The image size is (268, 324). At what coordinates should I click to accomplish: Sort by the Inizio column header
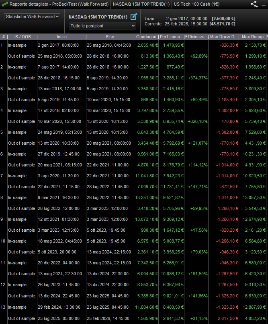pyautogui.click(x=61, y=37)
